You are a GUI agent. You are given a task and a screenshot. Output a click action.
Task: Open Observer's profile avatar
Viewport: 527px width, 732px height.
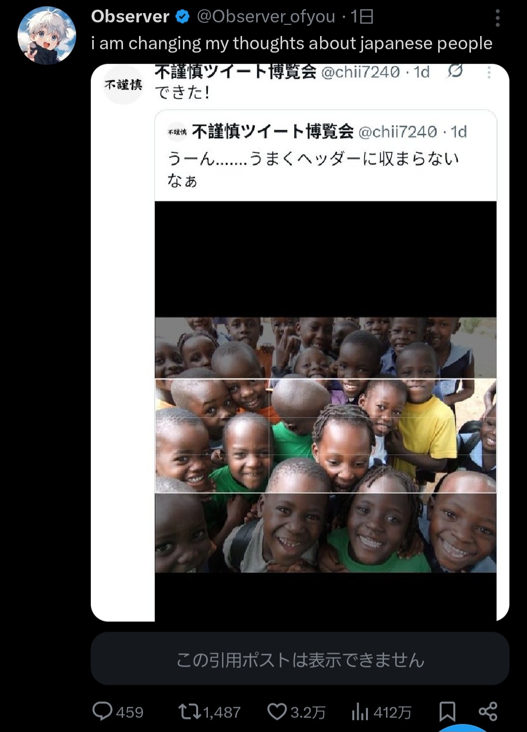pyautogui.click(x=47, y=36)
